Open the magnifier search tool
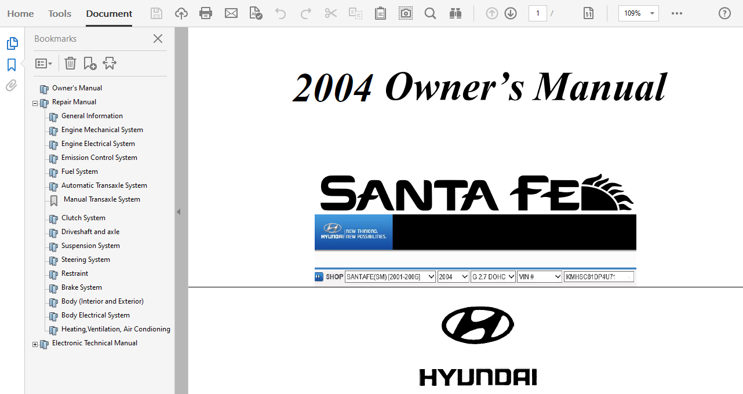 click(430, 13)
